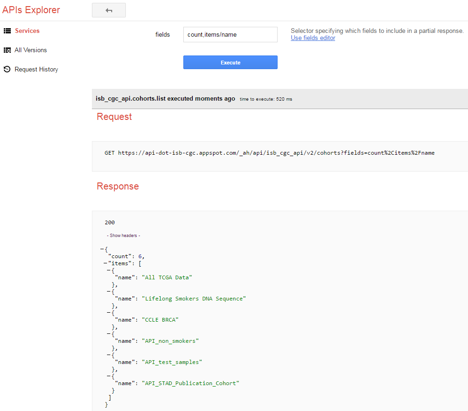Click Show headers toggle link
This screenshot has width=468, height=411.
click(x=123, y=235)
